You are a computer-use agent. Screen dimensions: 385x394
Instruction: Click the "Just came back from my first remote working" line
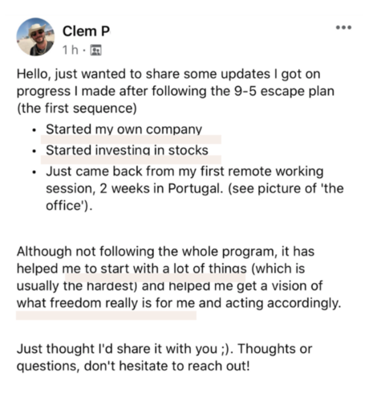[x=184, y=171]
